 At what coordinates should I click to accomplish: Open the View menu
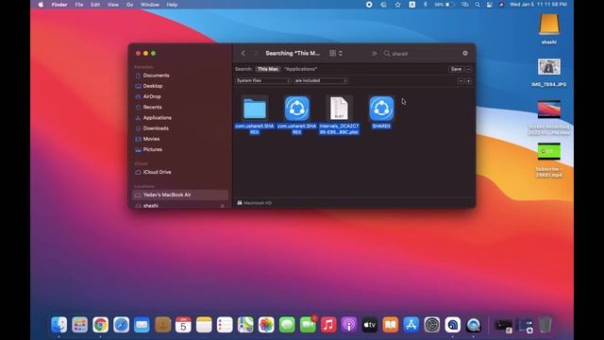click(113, 5)
